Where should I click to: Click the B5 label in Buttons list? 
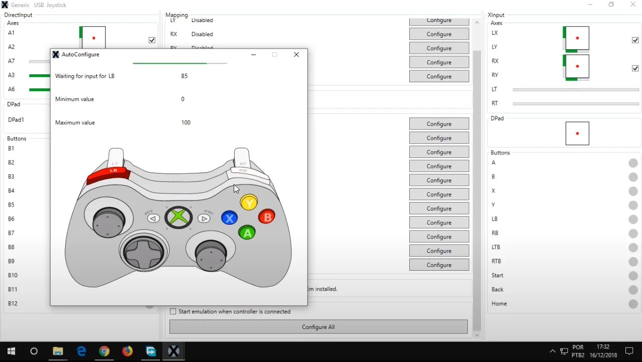click(11, 205)
